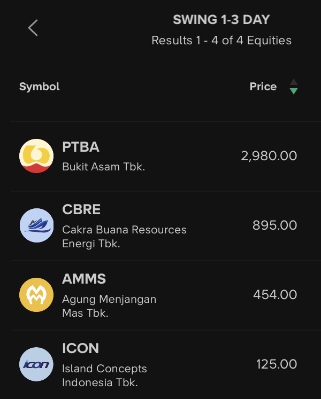This screenshot has height=399, width=321.
Task: Click the 454.00 price value
Action: pos(275,295)
